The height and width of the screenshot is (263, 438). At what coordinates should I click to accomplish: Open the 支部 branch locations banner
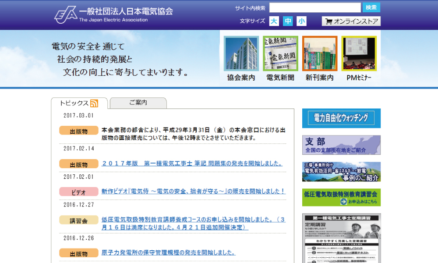(341, 145)
